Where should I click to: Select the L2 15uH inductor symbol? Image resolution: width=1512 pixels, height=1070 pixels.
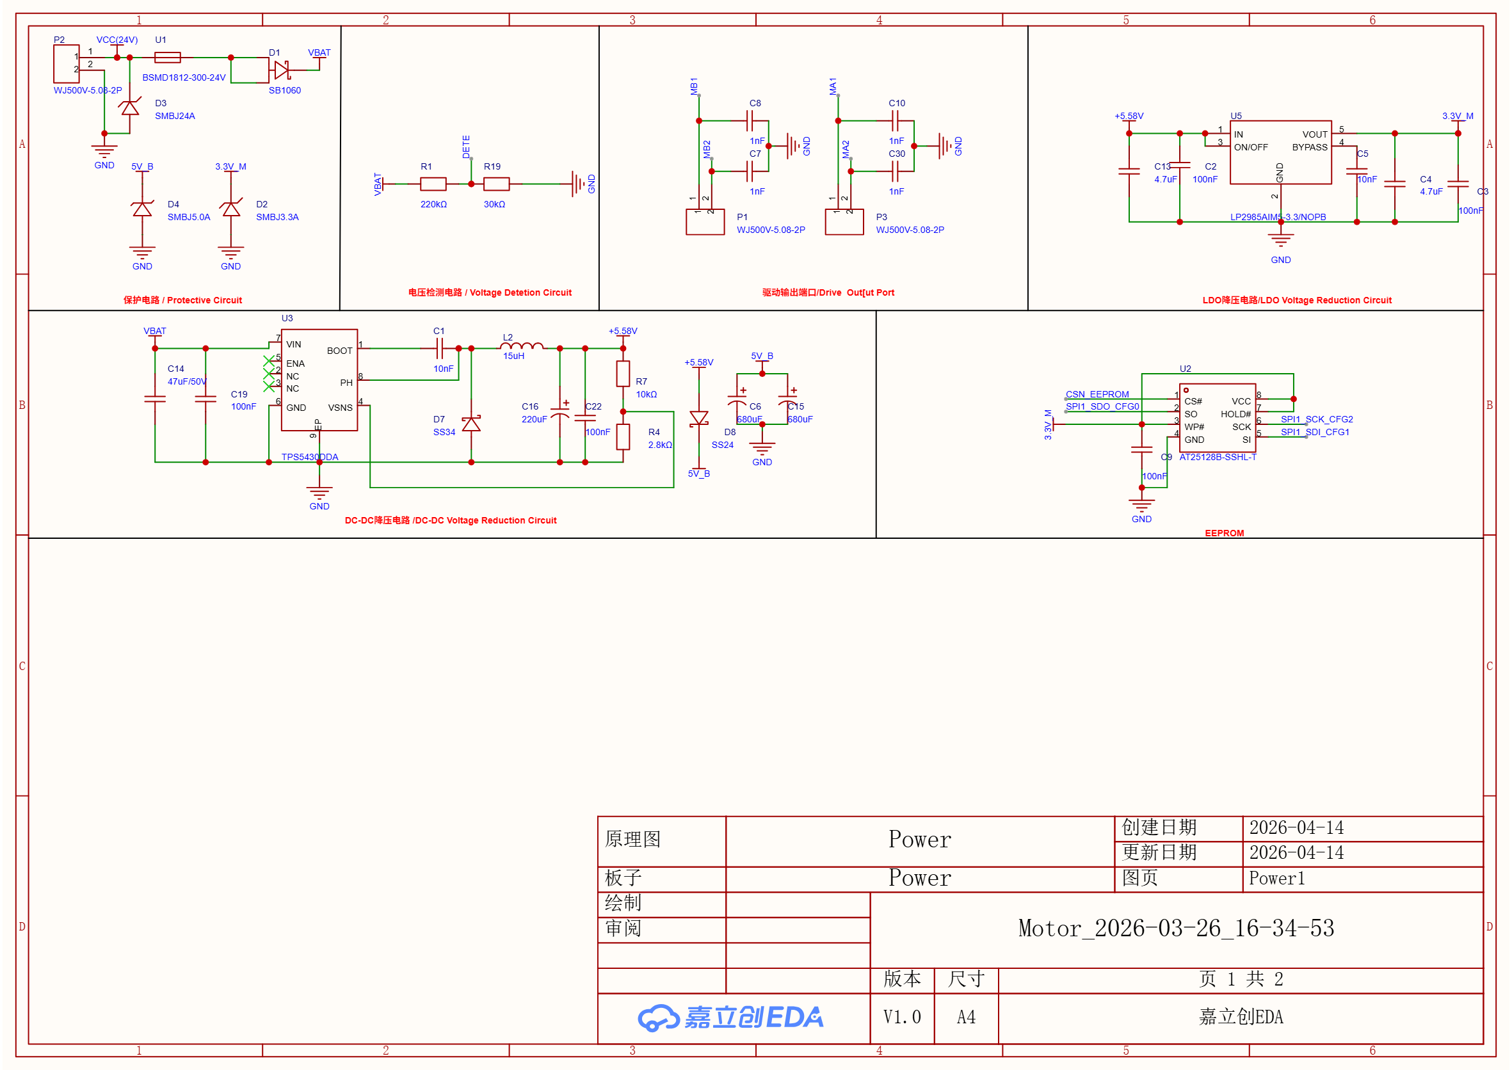522,346
